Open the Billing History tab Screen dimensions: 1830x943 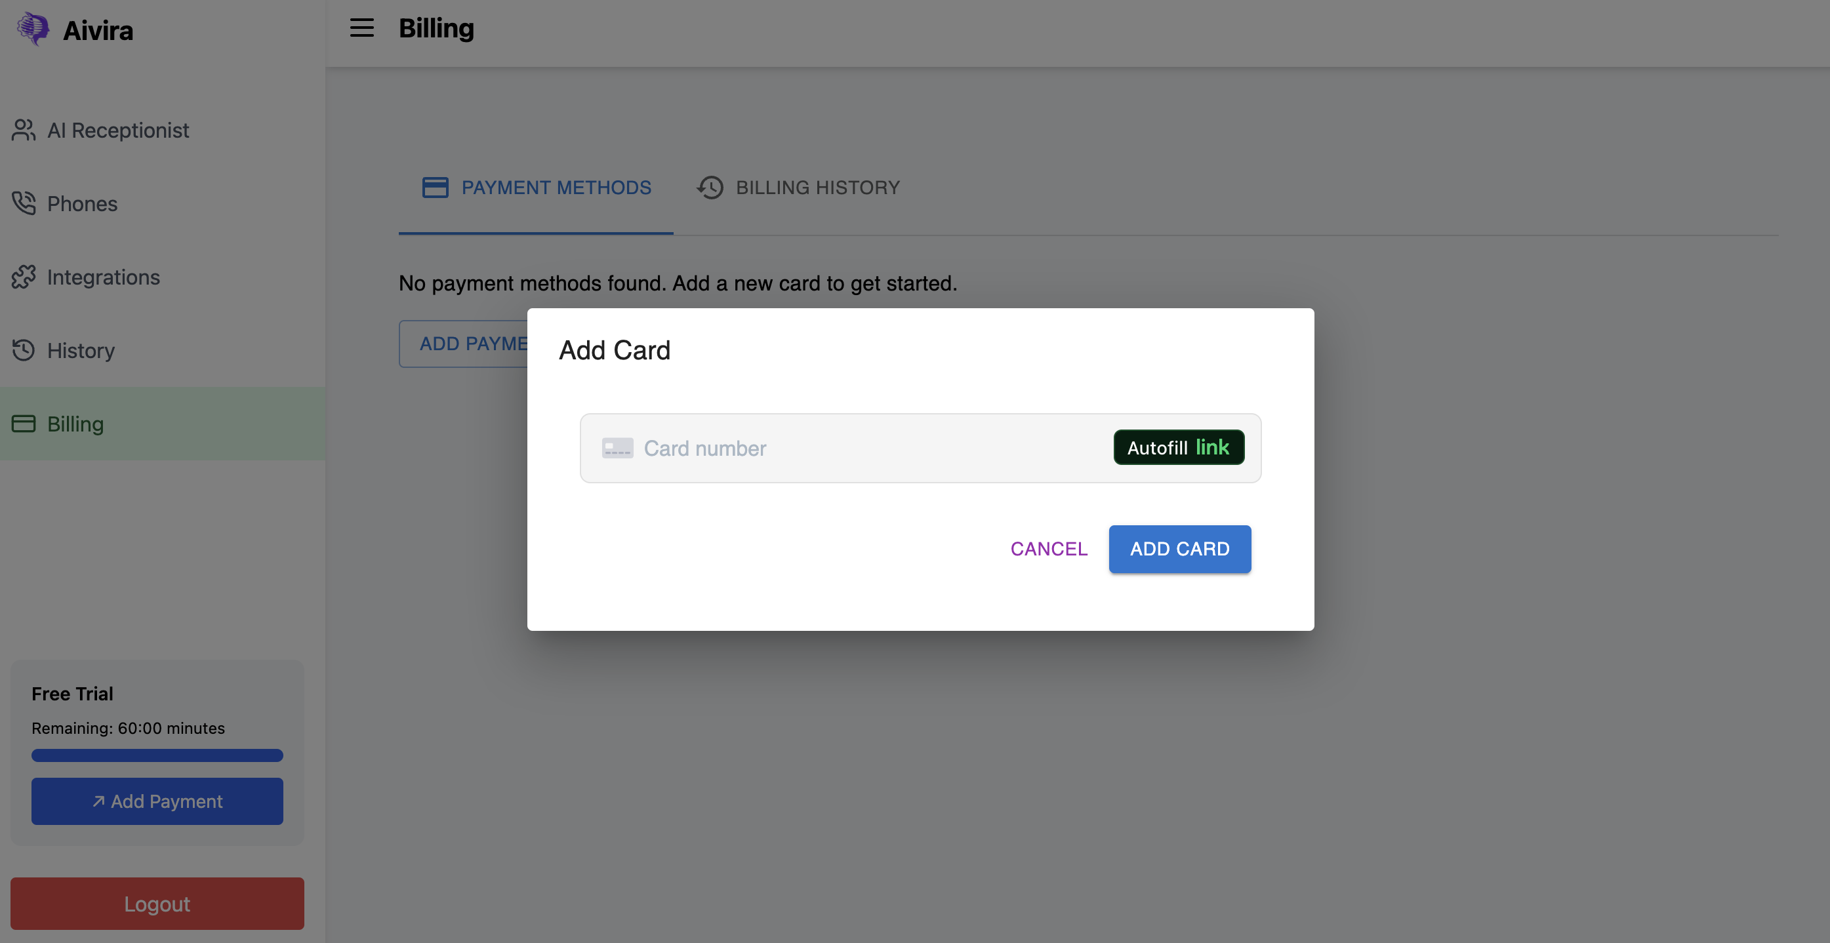[798, 188]
